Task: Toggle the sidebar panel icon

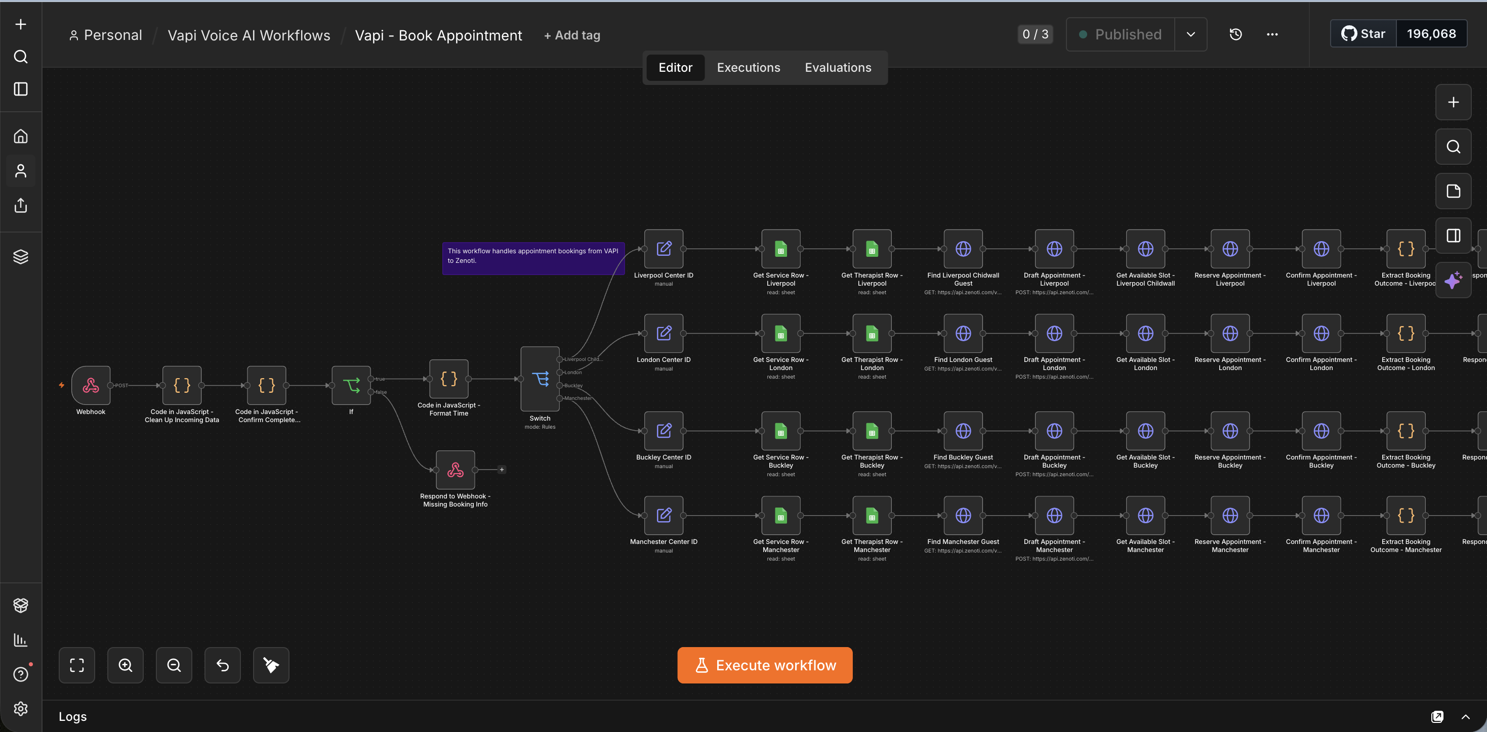Action: [21, 89]
